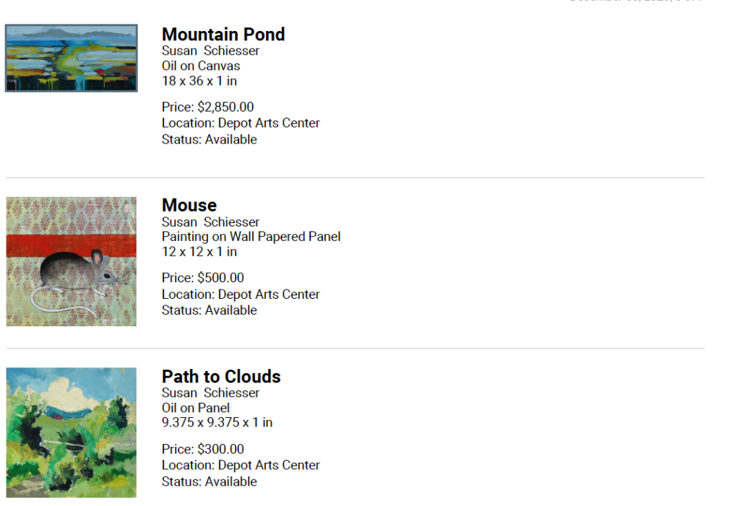Screen dimensions: 740x506
Task: Select Susan Schiesser under Path to Clouds
Action: point(210,393)
